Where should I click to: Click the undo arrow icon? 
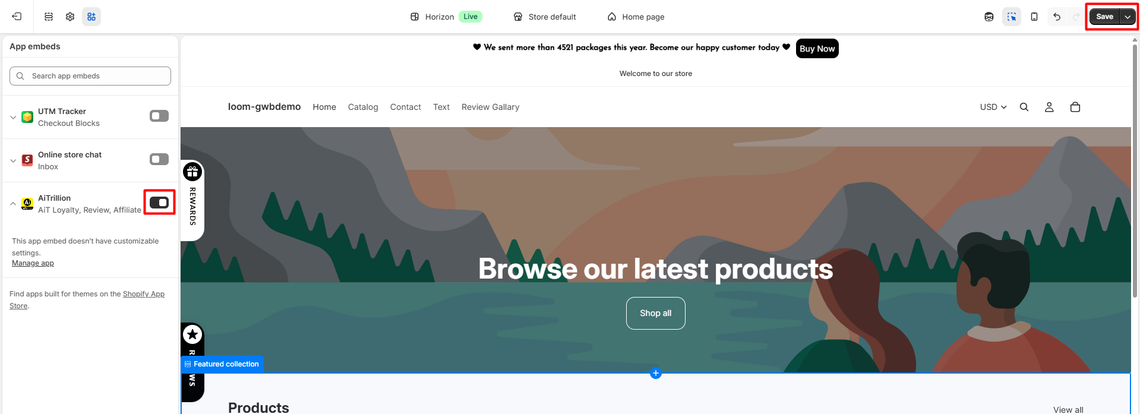coord(1057,17)
